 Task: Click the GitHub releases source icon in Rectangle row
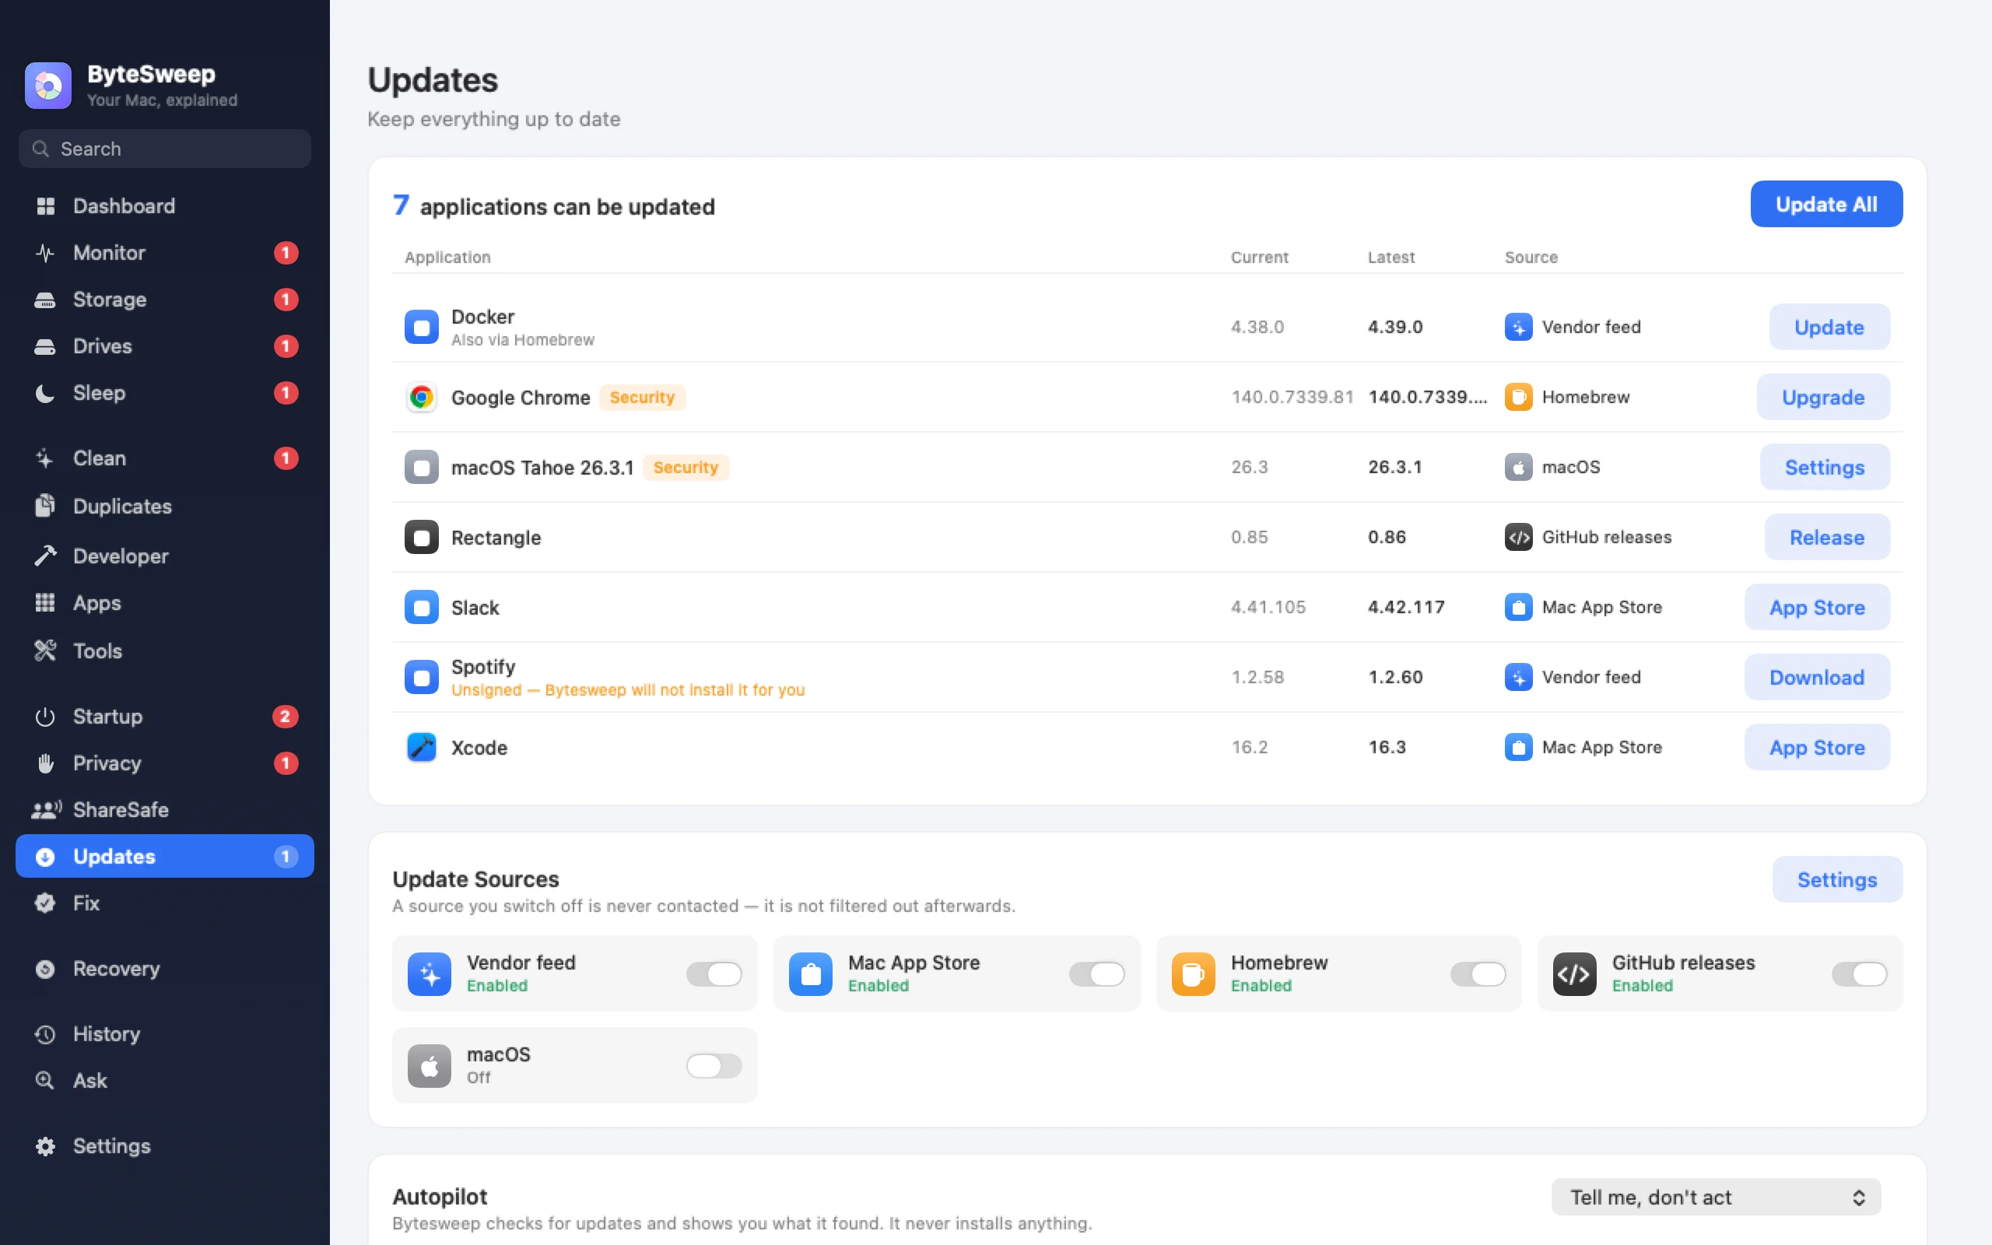1519,537
